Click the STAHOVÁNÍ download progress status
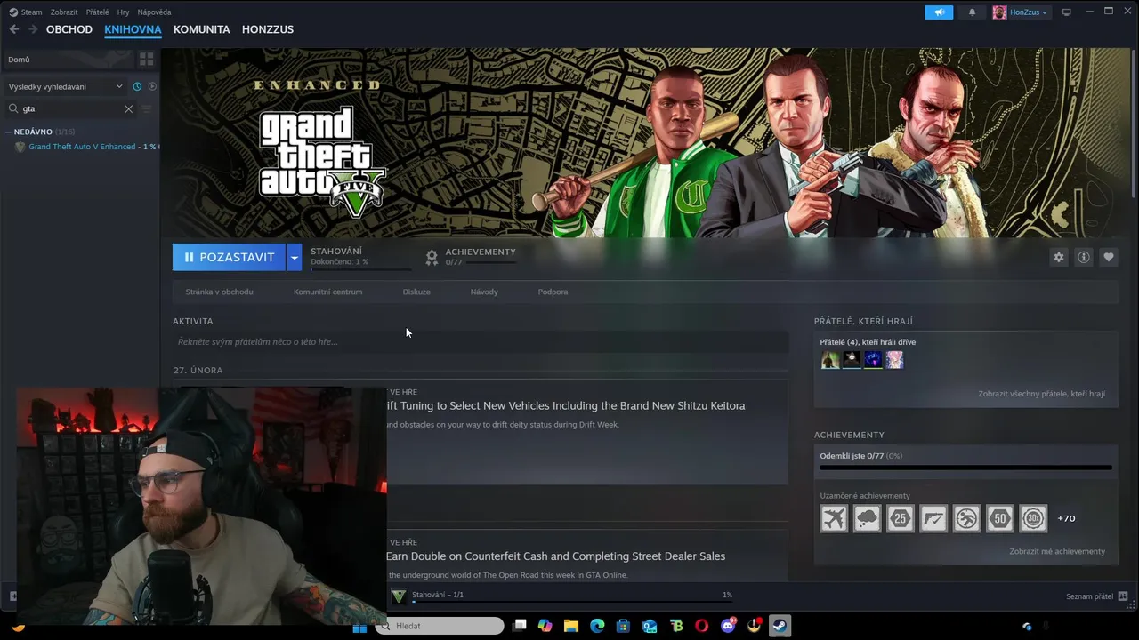This screenshot has width=1139, height=640. click(x=359, y=257)
